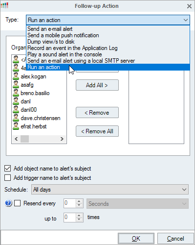Enable Add trigger name to alert's subject
Screen dimensions: 195x245
point(8,178)
